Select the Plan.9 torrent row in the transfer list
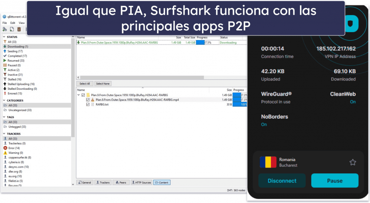This screenshot has height=203, width=370. 162,43
